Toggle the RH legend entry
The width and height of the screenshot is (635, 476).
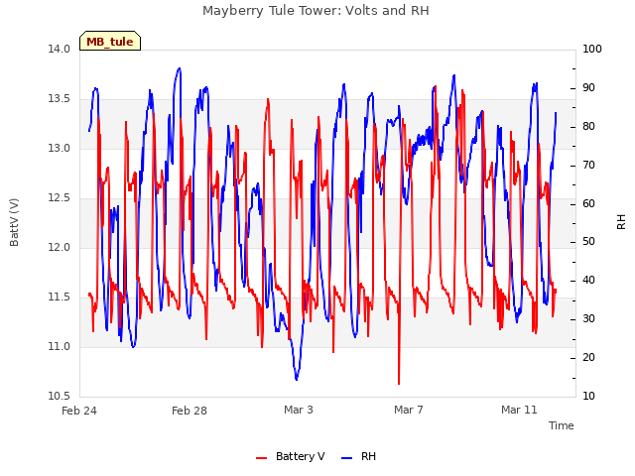tap(359, 456)
